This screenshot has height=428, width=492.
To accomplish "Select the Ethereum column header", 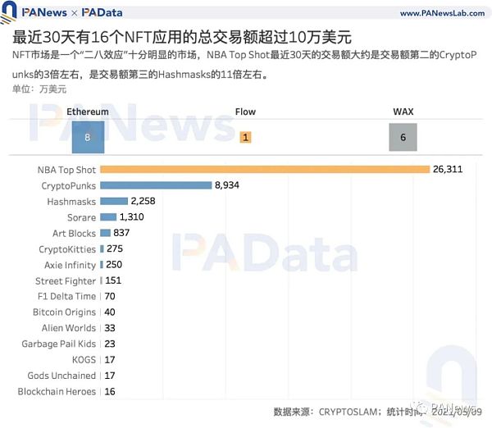I will click(x=88, y=111).
